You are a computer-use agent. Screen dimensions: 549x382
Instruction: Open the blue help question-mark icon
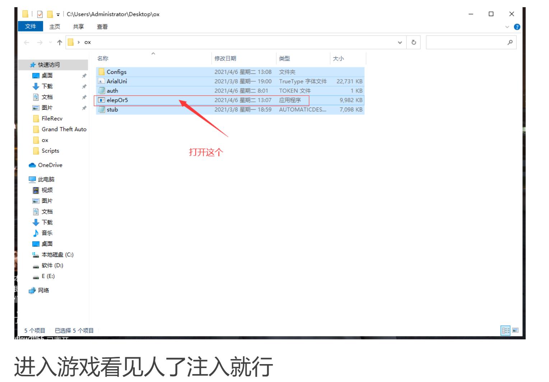pyautogui.click(x=517, y=27)
